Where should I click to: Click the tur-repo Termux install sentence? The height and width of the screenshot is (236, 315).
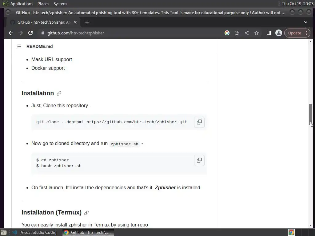click(x=85, y=225)
